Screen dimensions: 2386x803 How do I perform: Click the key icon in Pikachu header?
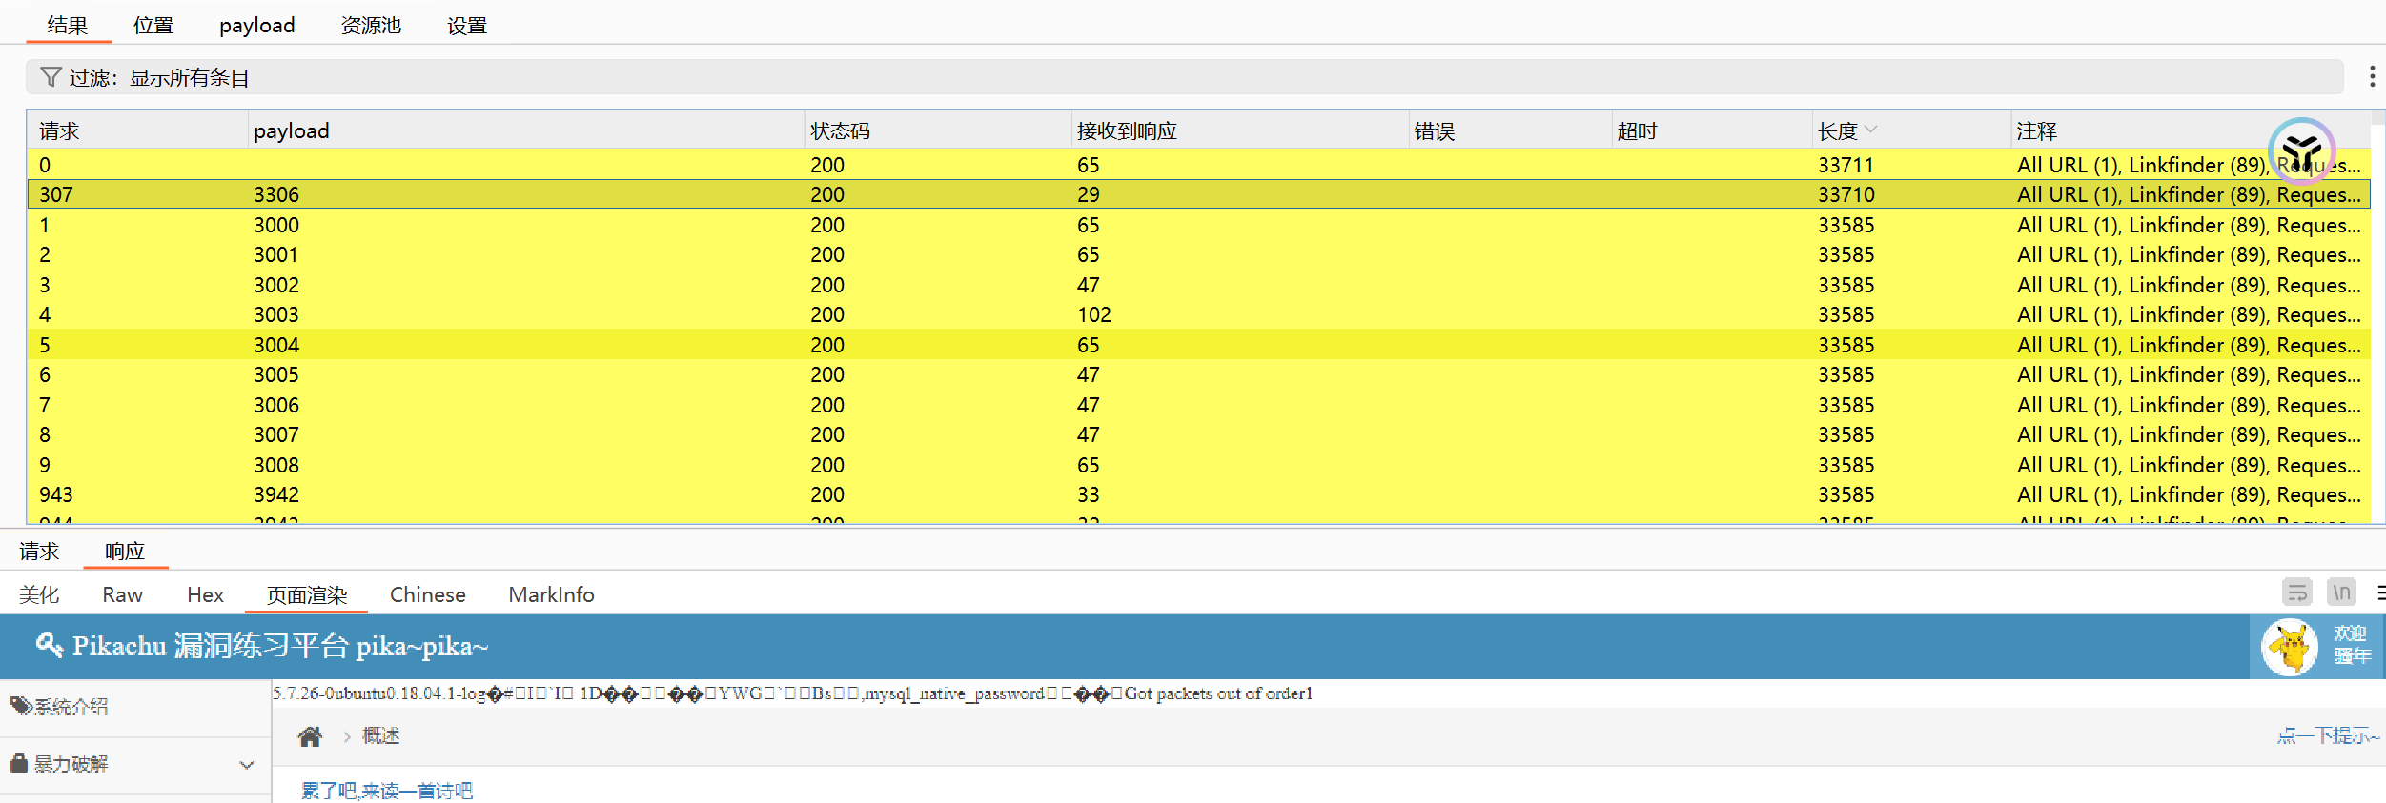[49, 646]
